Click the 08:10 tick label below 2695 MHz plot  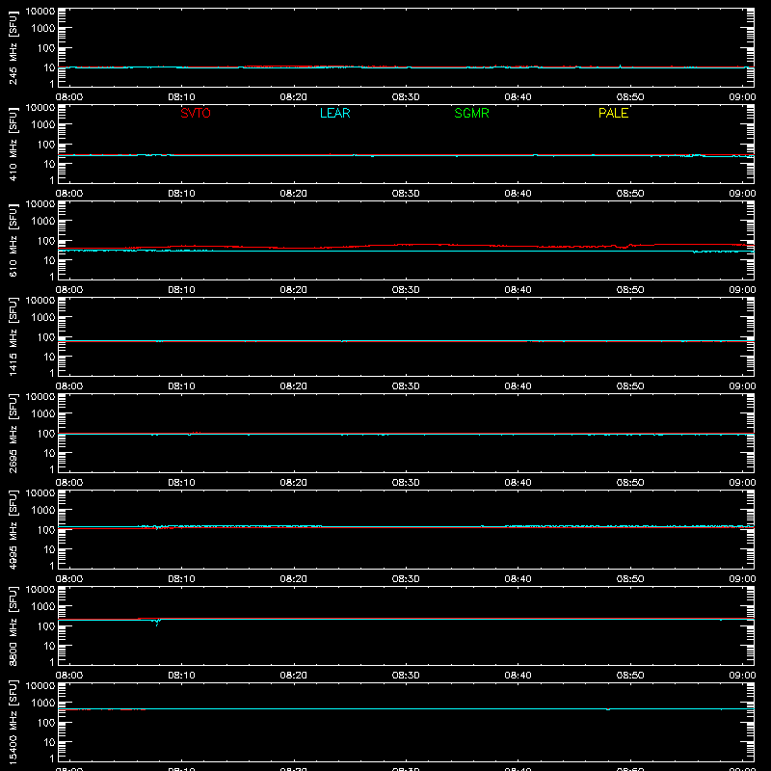(181, 483)
